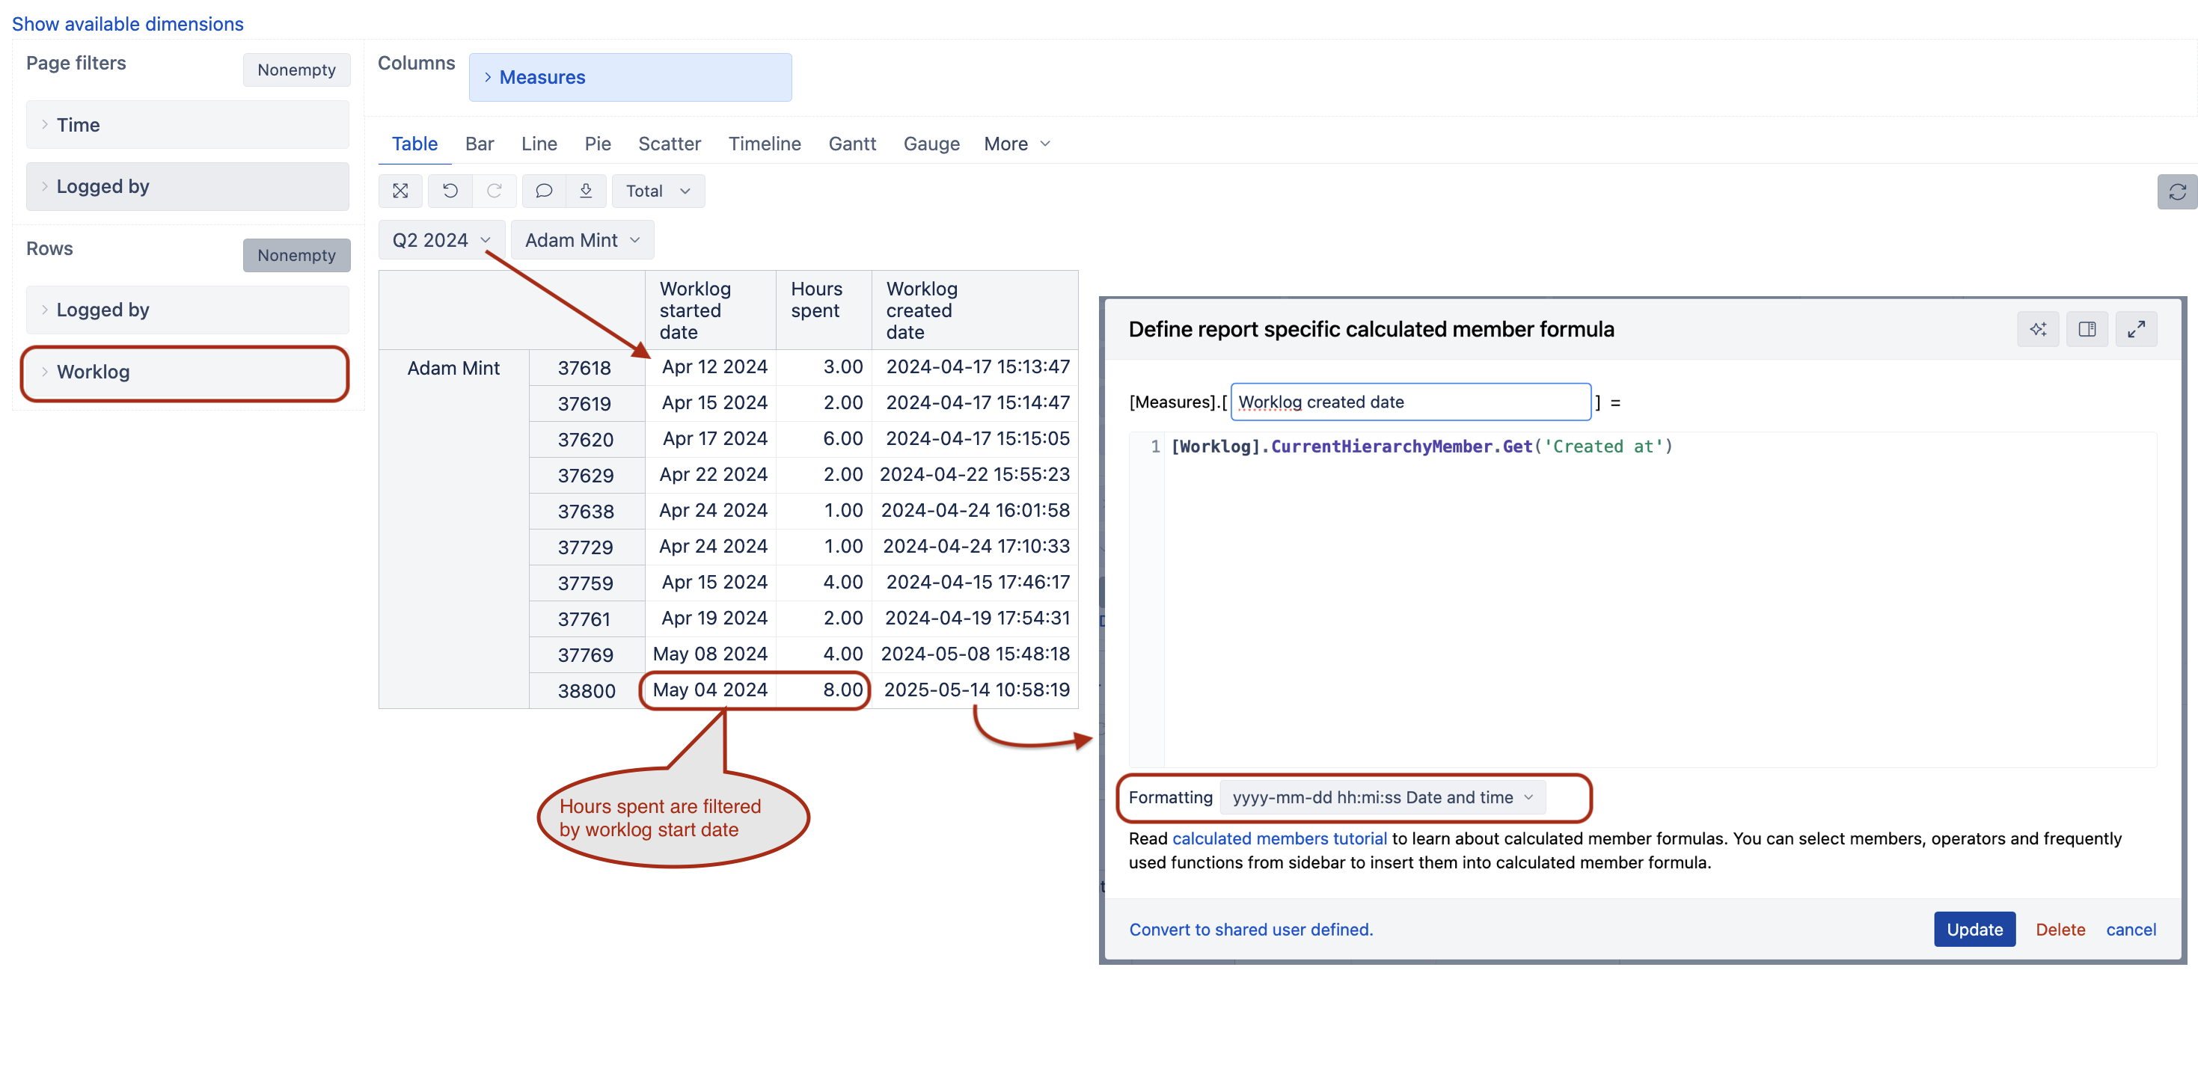Expand Logged by in Rows

187,310
